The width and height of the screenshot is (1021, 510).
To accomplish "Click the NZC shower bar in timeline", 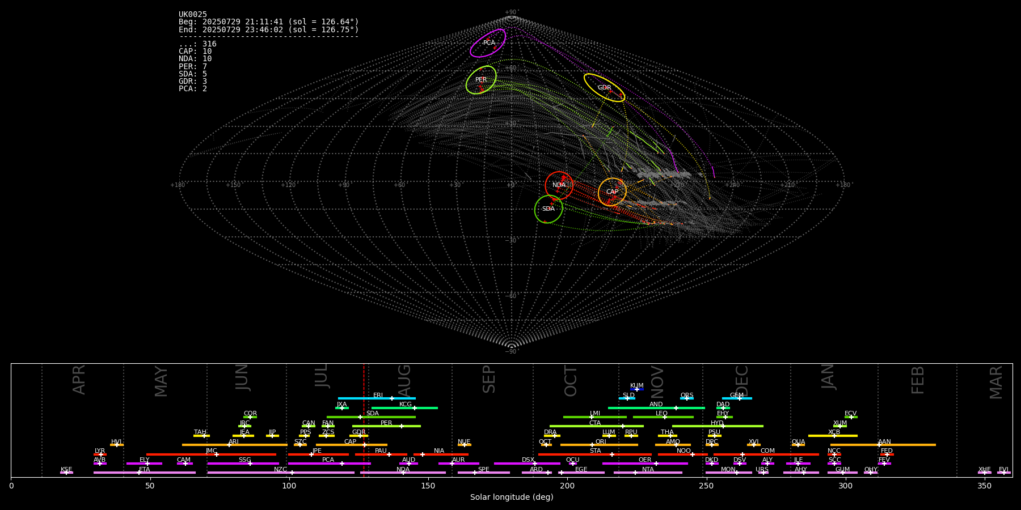I will (x=281, y=473).
